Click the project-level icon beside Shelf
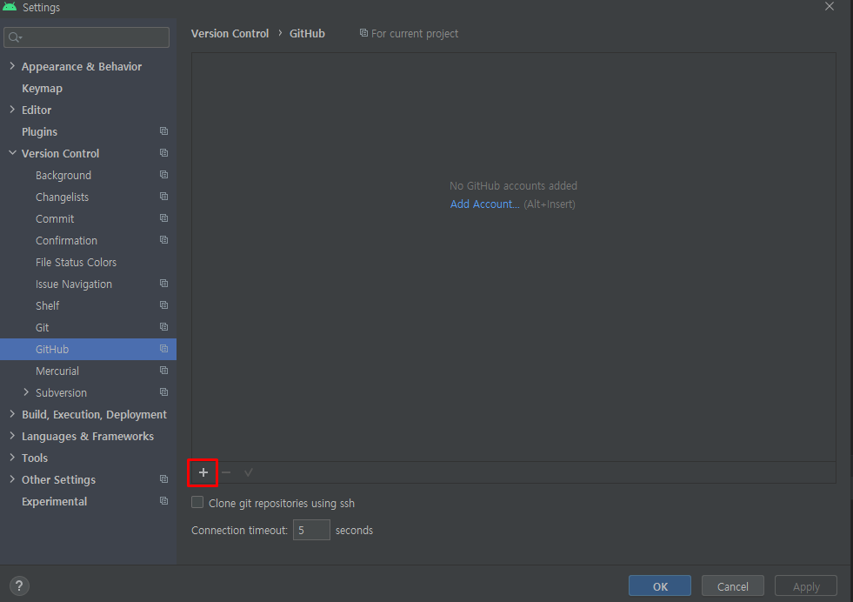This screenshot has width=853, height=602. click(163, 305)
